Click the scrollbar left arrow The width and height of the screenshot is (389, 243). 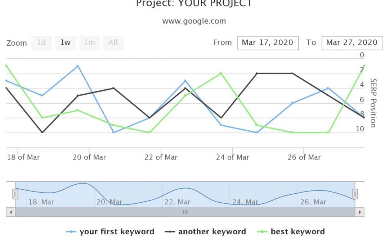[x=10, y=212]
